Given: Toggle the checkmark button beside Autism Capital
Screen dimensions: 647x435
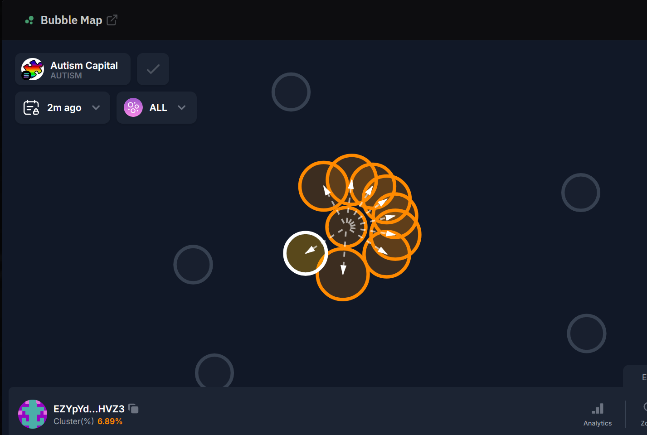Looking at the screenshot, I should [153, 69].
